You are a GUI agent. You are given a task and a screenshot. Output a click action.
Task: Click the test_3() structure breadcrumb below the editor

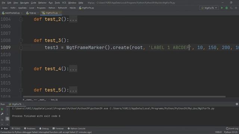coord(54,100)
